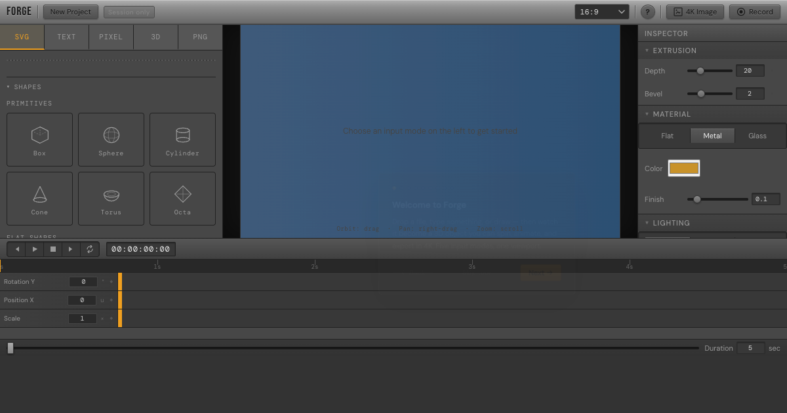787x413 pixels.
Task: Play the animation
Action: (35, 249)
